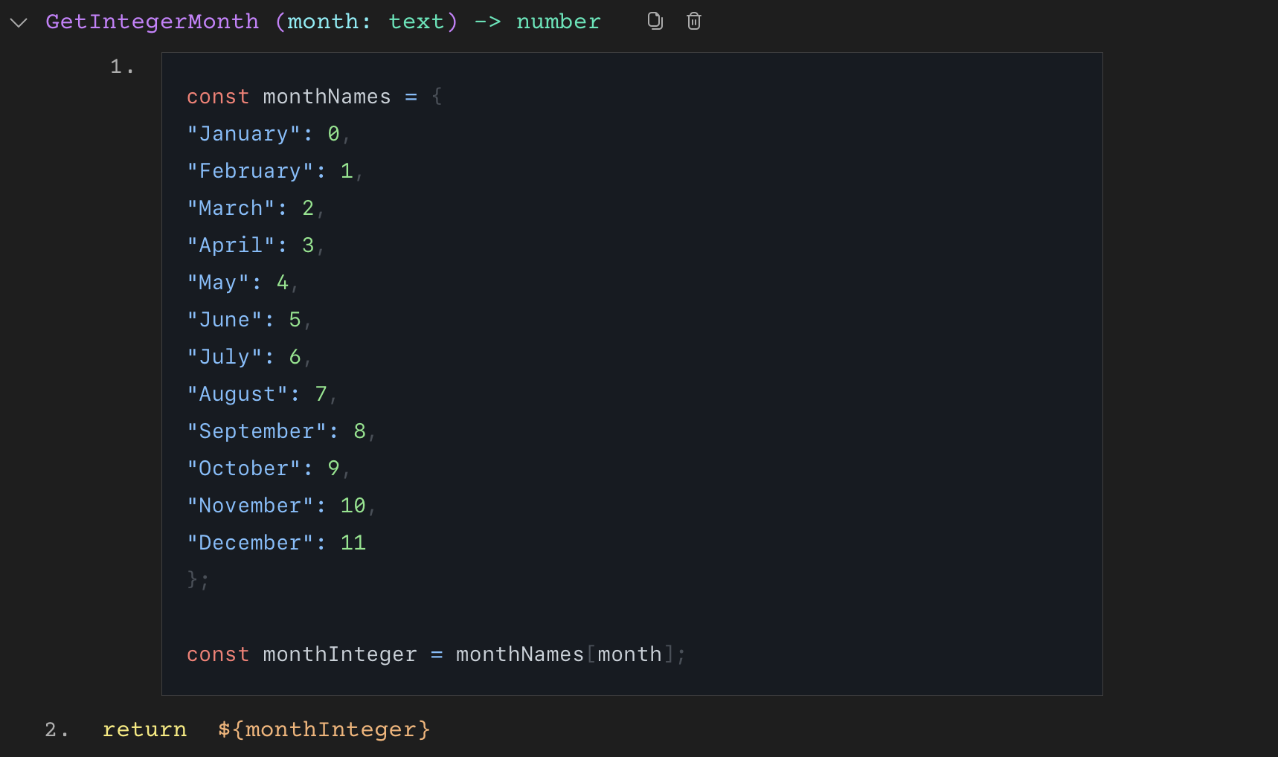This screenshot has width=1278, height=757.
Task: Delete the GetIntegerMonth function
Action: [x=693, y=21]
